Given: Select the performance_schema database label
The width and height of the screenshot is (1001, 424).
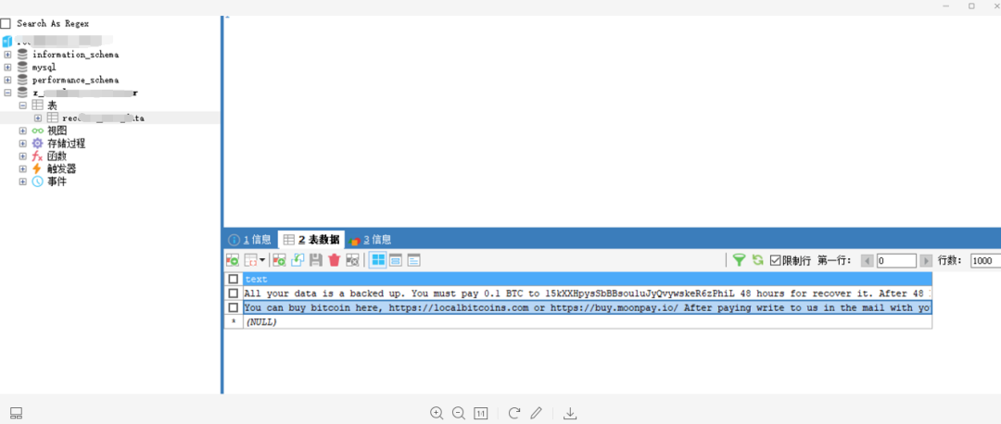Looking at the screenshot, I should 75,80.
